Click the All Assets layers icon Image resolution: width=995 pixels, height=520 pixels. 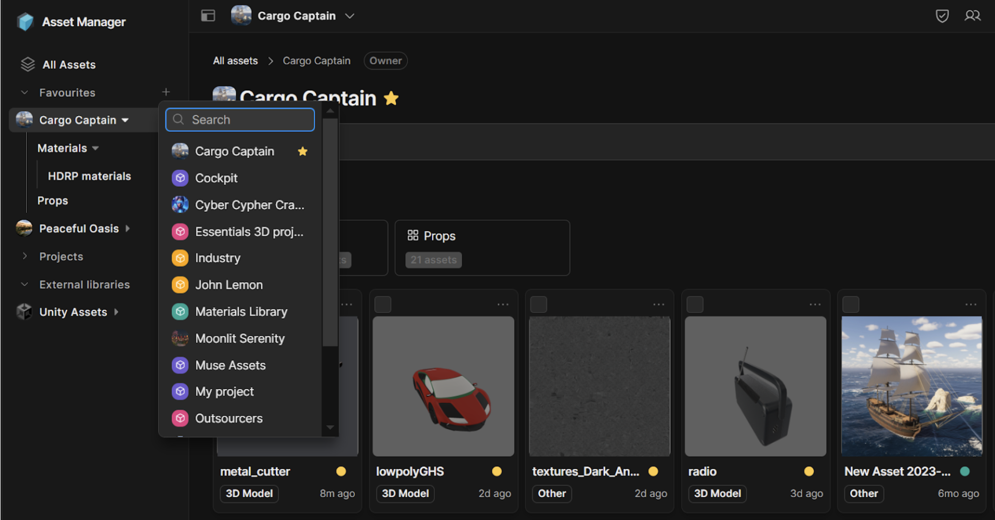coord(28,64)
